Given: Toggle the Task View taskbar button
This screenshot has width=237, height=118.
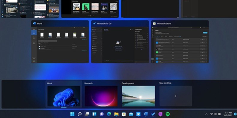Looking at the screenshot, I should click(87, 114).
